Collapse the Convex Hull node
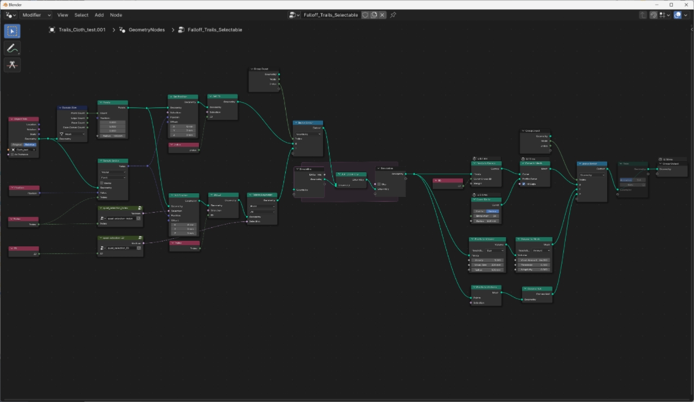Screen dimensions: 694x402 point(525,289)
